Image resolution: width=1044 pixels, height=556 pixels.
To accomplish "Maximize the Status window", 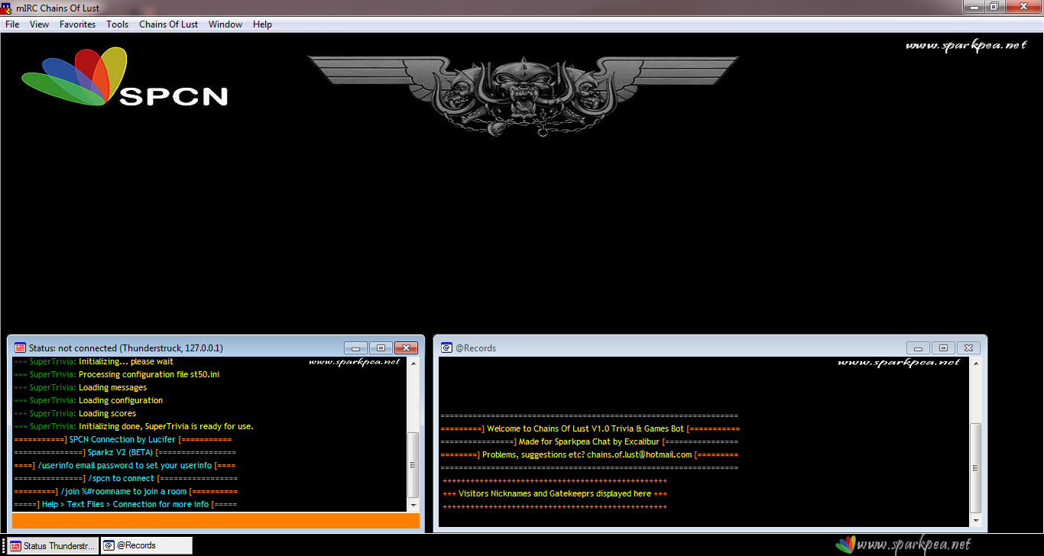I will [x=381, y=347].
